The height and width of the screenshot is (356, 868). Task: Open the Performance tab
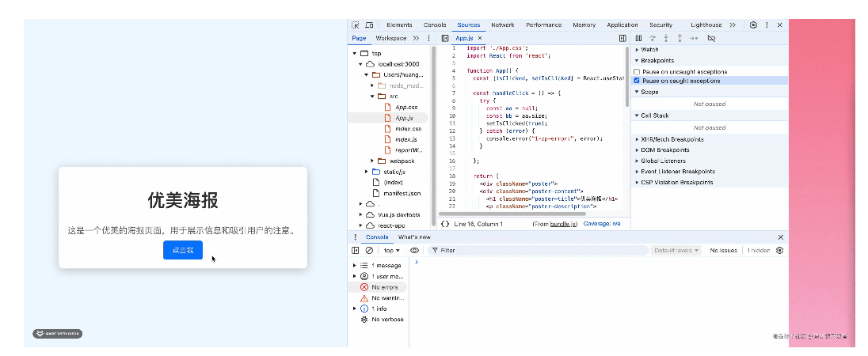543,25
